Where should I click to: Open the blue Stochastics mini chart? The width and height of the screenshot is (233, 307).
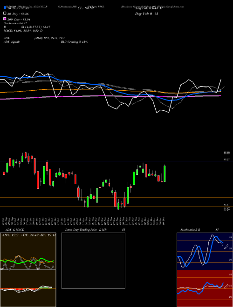pyautogui.click(x=205, y=251)
